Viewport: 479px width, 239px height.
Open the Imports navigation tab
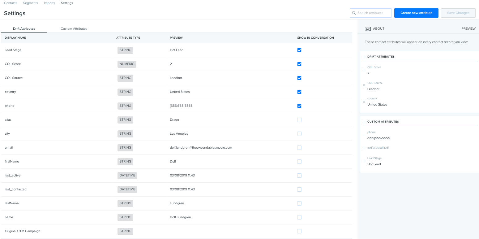coord(49,3)
